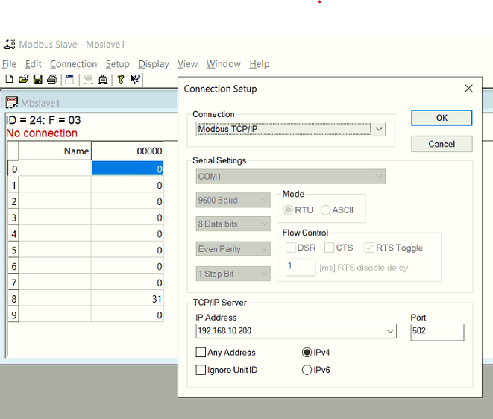Screen dimensions: 493x419
Task: Click the Save floppy disk icon
Action: click(x=37, y=79)
